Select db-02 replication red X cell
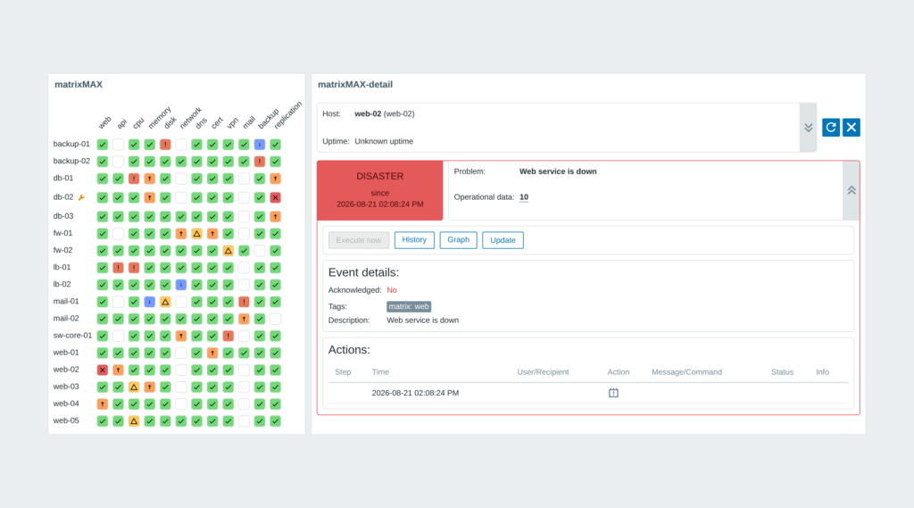The width and height of the screenshot is (914, 508). click(276, 197)
